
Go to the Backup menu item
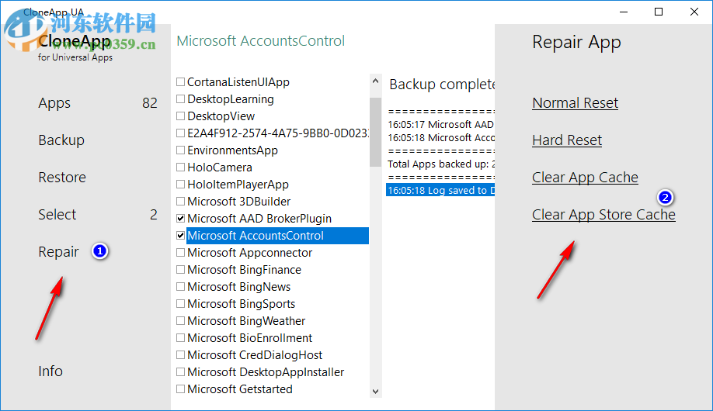(x=61, y=140)
